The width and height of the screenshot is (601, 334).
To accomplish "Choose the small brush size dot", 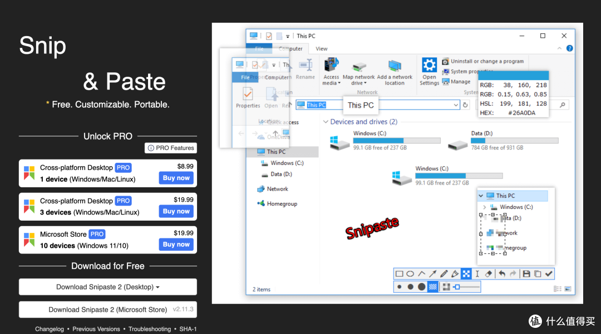I will (400, 287).
